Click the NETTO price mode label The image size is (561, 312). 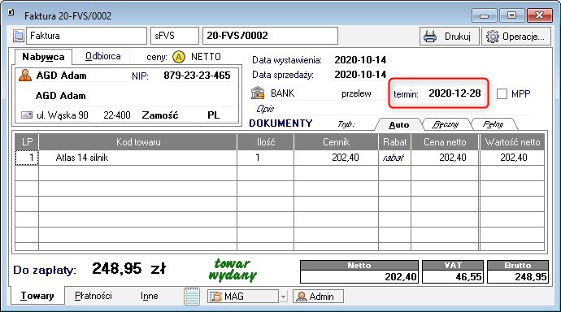click(206, 56)
